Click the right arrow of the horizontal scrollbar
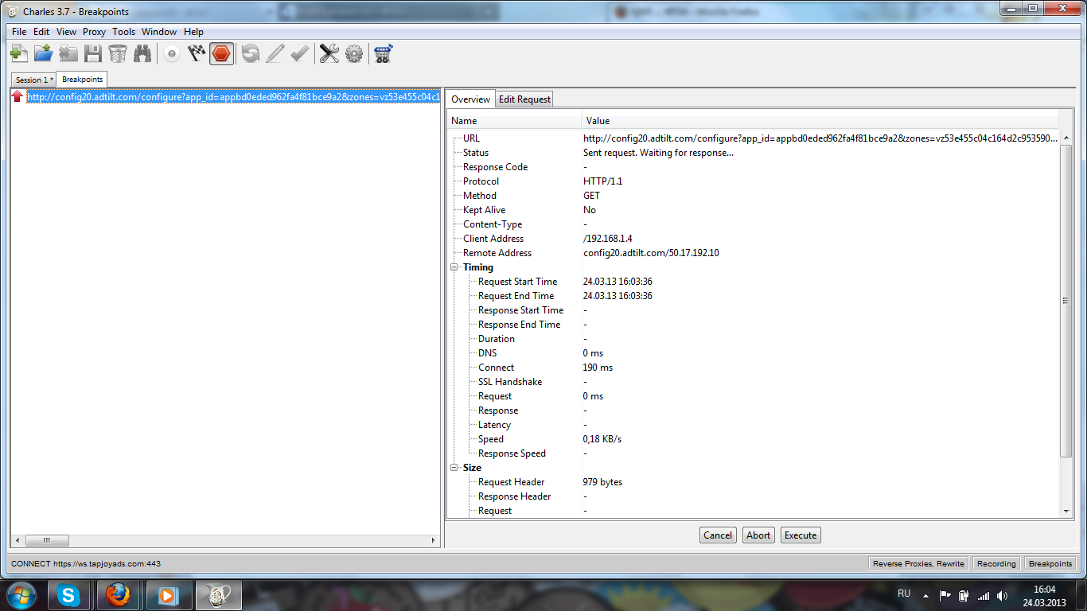The height and width of the screenshot is (611, 1087). [434, 540]
